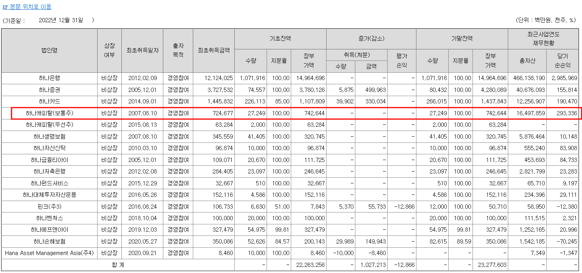This screenshot has width=582, height=273.
Task: Select the 하나대체투자자산운용 row name
Action: pyautogui.click(x=49, y=195)
